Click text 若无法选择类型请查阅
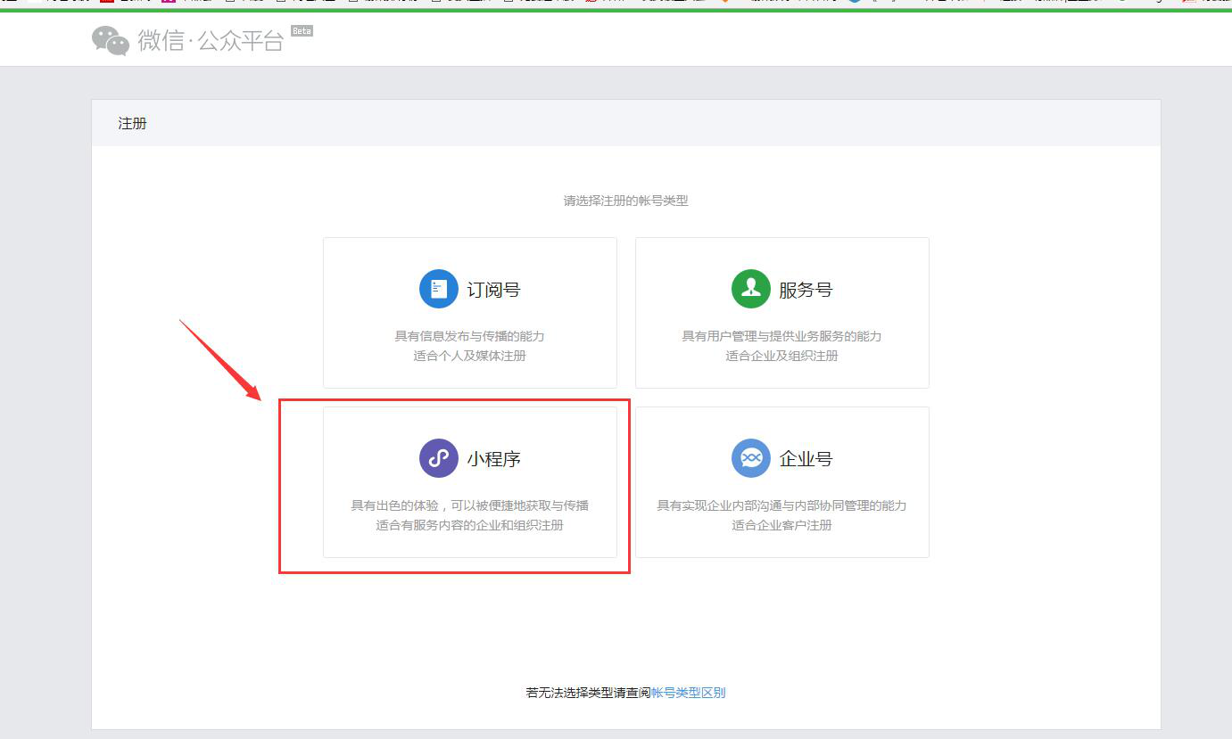Image resolution: width=1232 pixels, height=739 pixels. 588,693
